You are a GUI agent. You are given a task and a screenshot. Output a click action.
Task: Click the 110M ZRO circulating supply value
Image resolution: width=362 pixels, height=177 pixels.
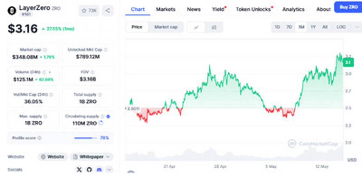pyautogui.click(x=84, y=123)
